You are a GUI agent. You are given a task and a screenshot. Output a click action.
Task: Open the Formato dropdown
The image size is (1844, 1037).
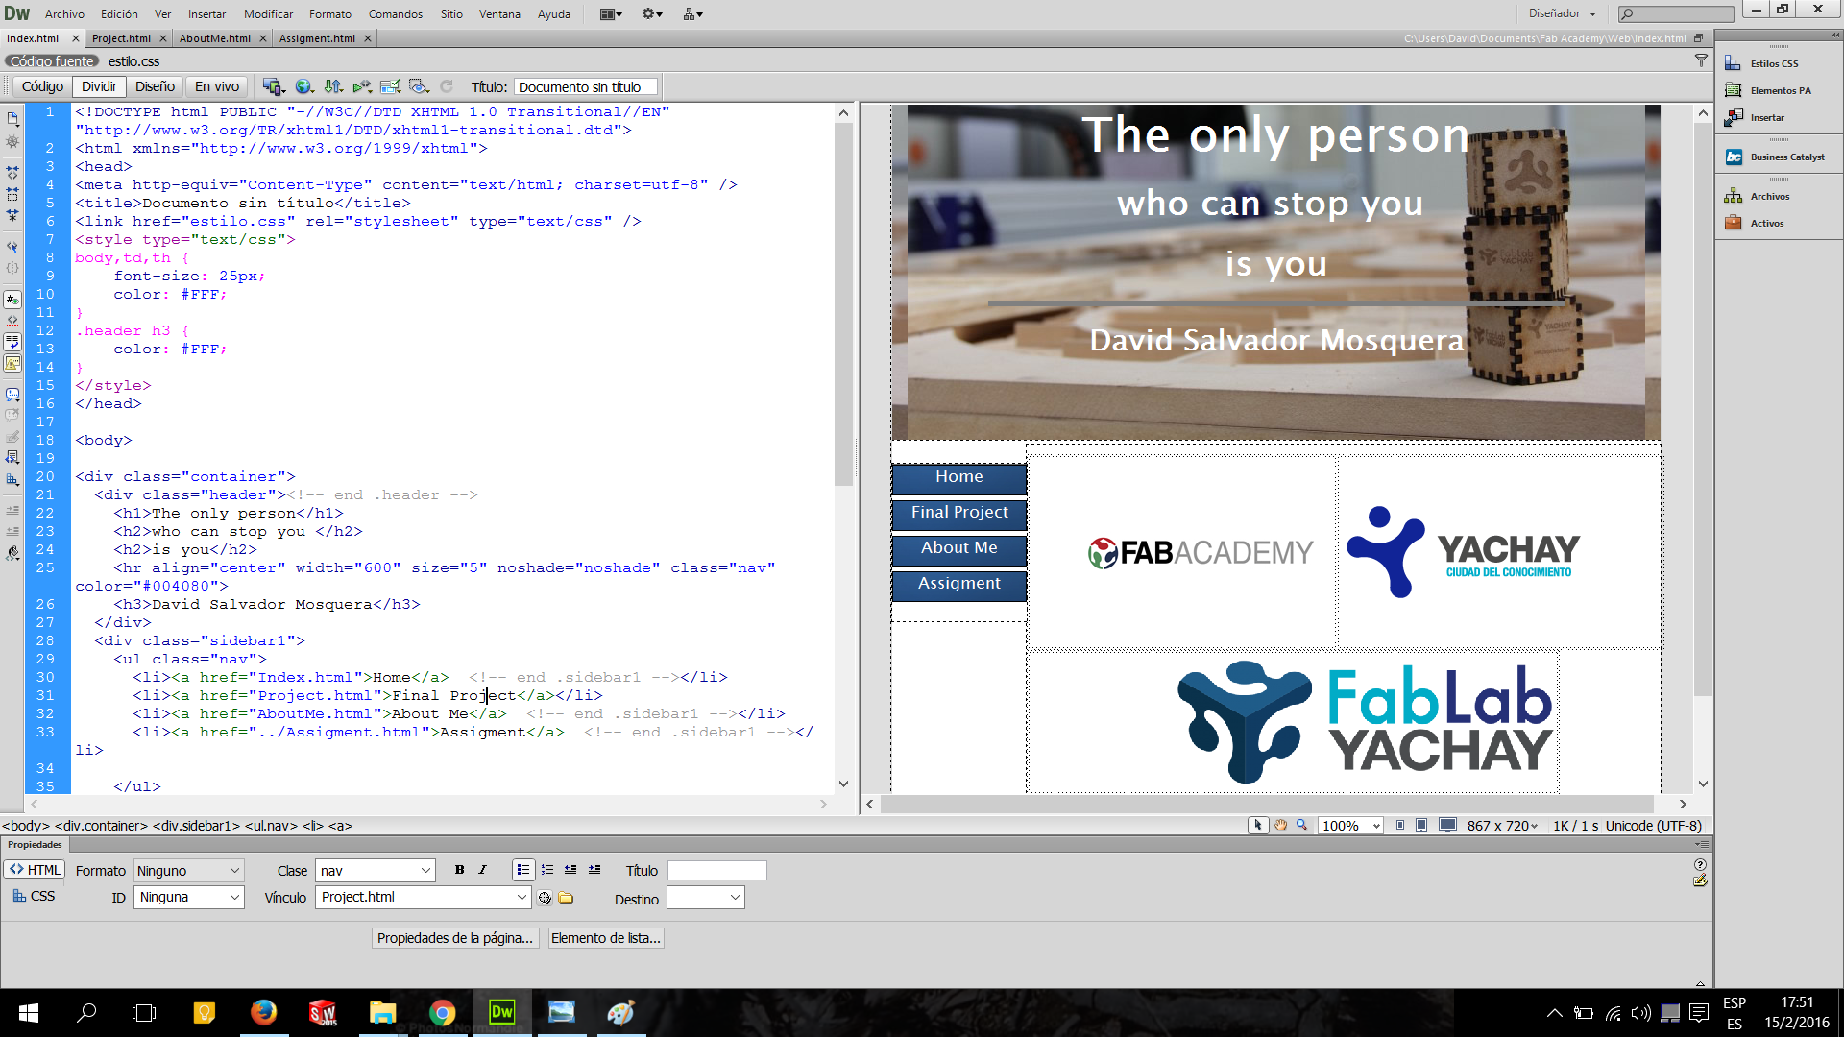click(188, 871)
